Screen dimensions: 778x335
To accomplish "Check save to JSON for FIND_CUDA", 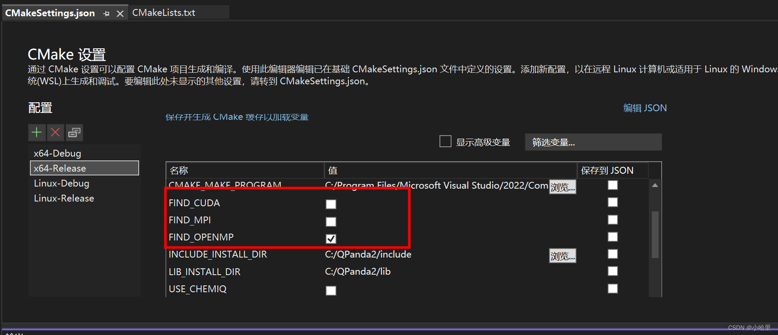I will pyautogui.click(x=613, y=202).
